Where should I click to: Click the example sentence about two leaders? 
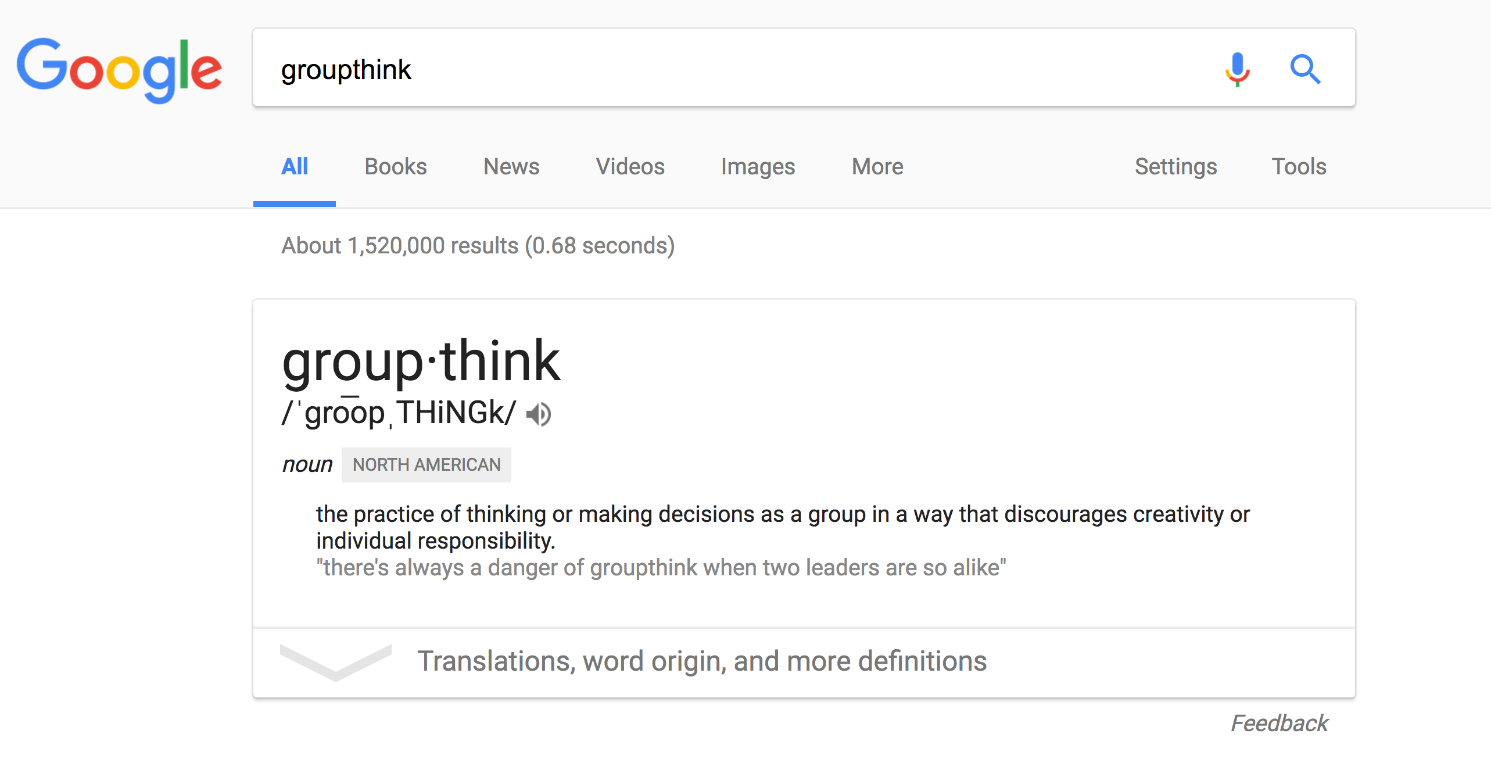point(661,568)
